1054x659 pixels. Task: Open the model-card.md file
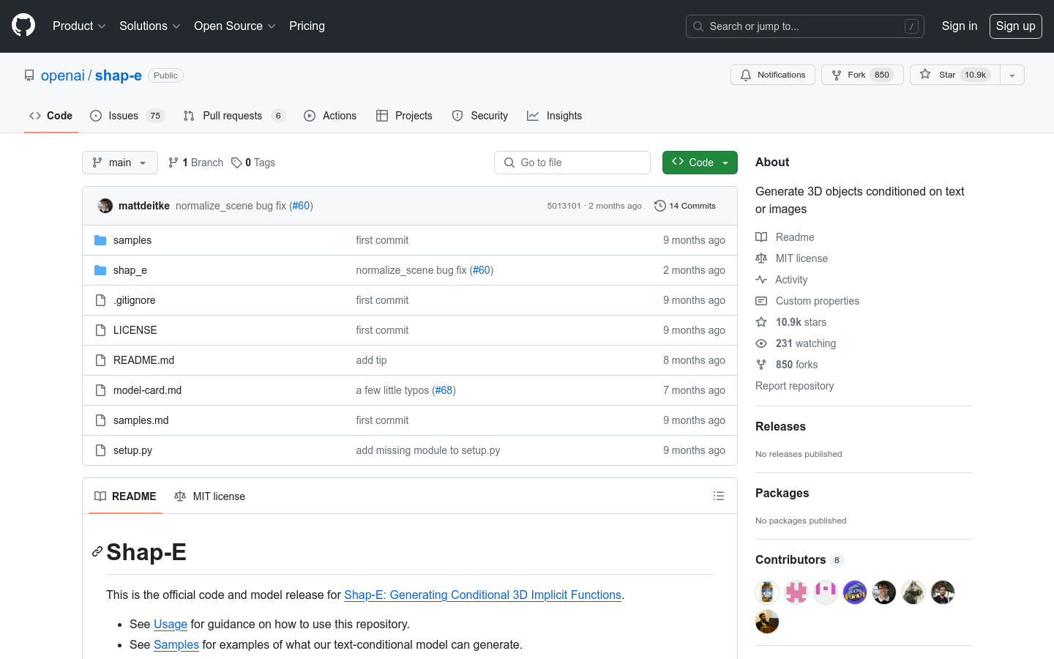coord(148,390)
